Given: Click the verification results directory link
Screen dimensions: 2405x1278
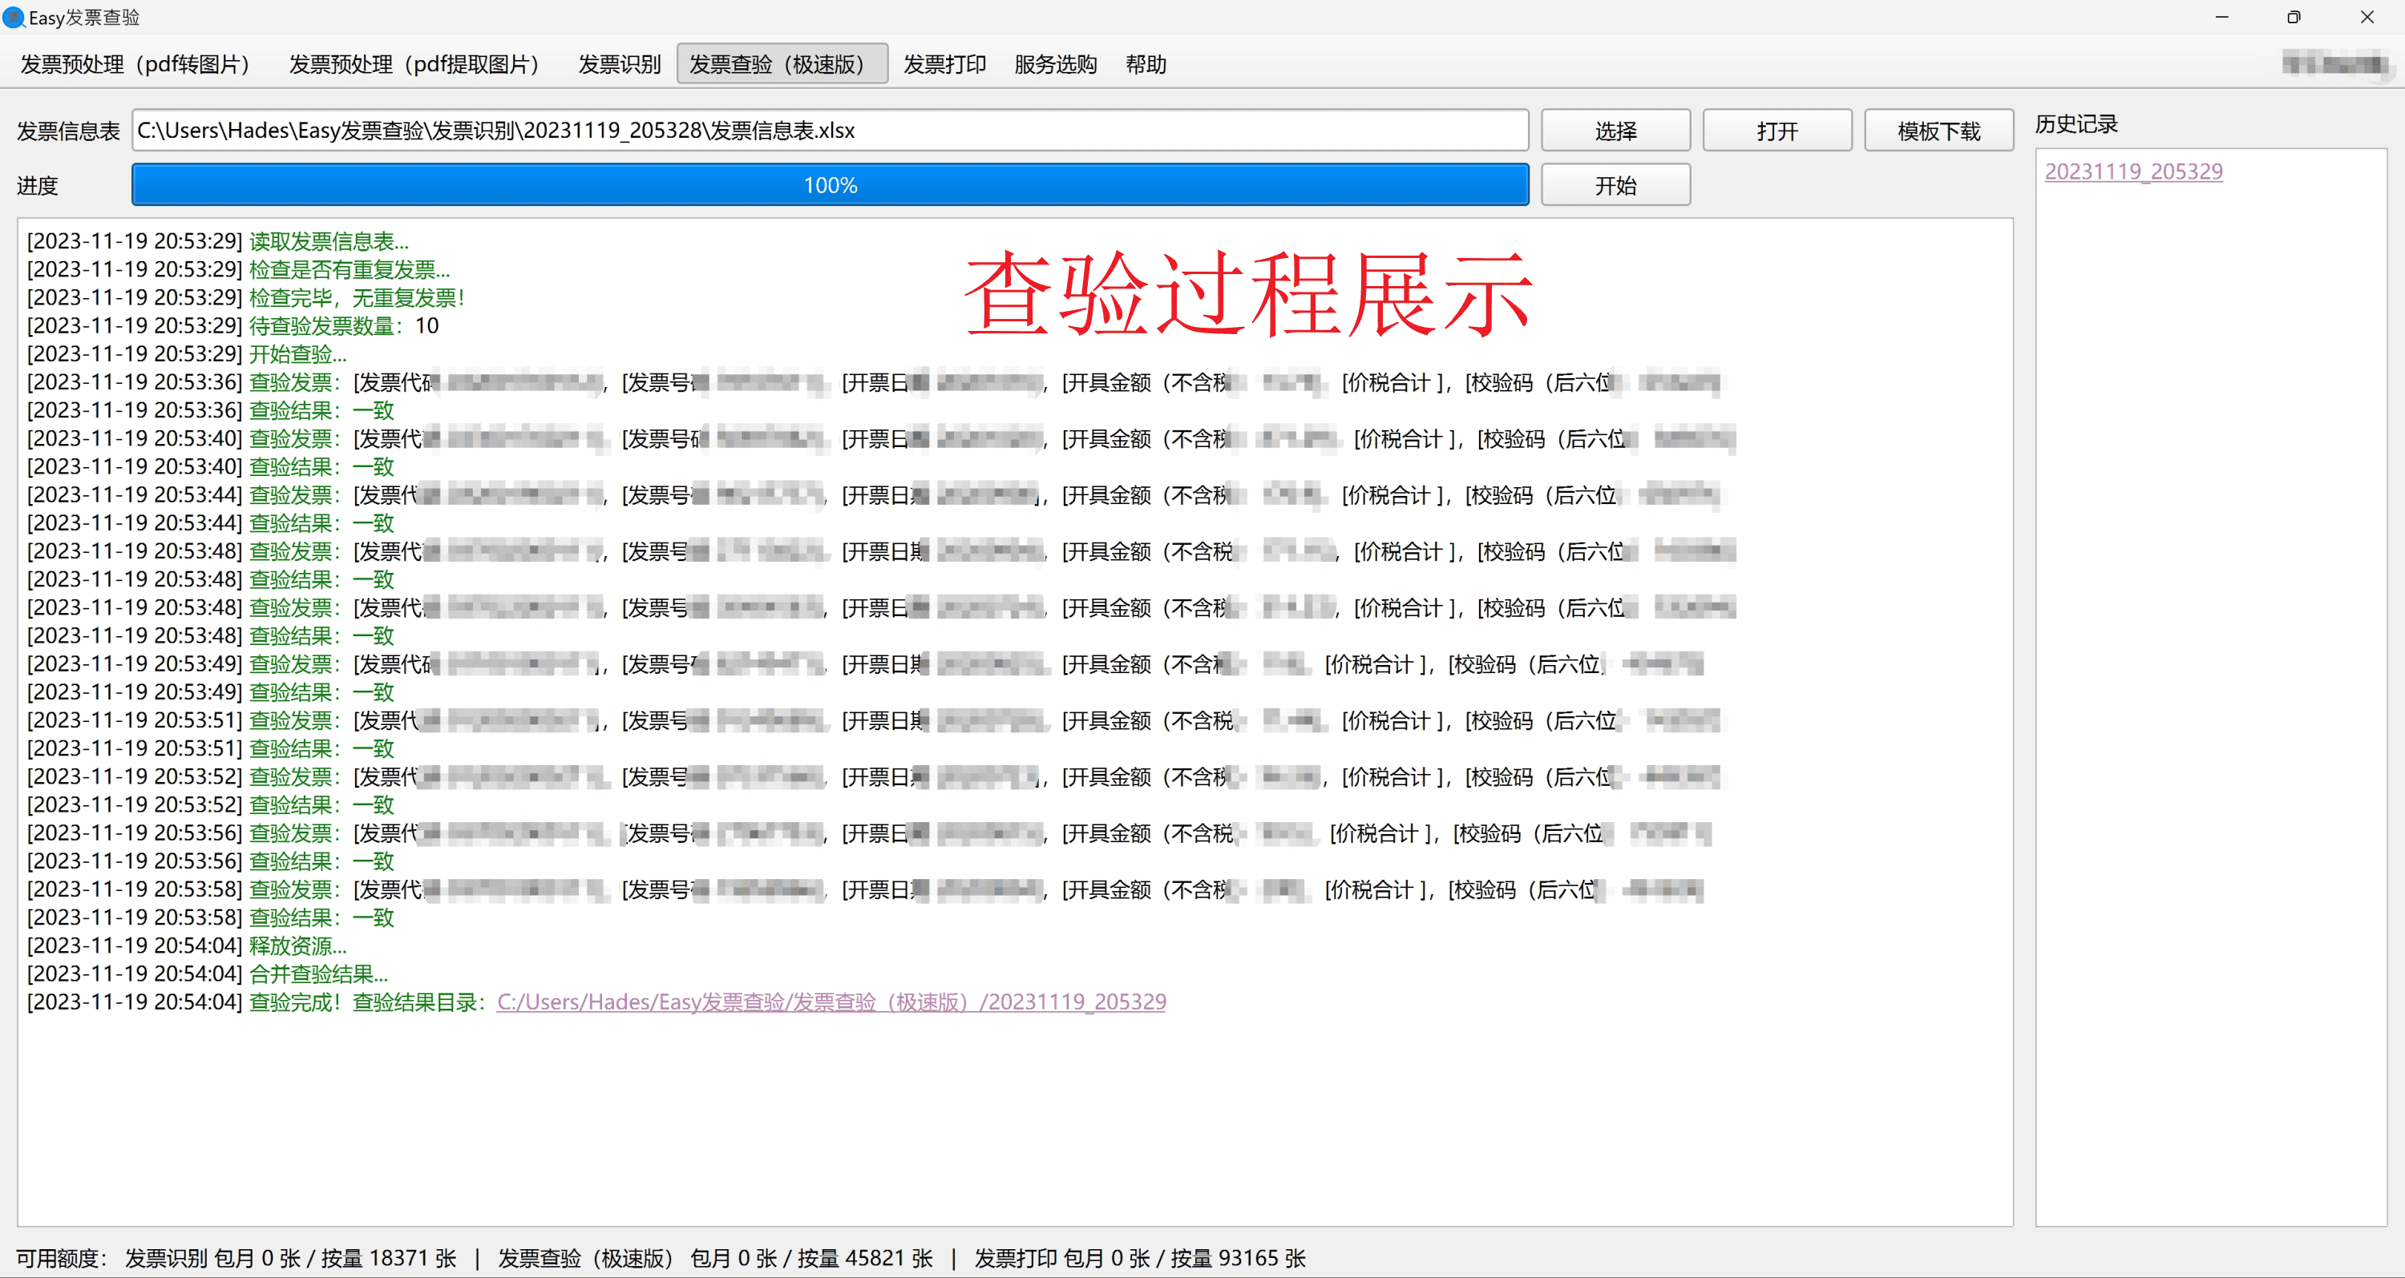Looking at the screenshot, I should tap(834, 1002).
